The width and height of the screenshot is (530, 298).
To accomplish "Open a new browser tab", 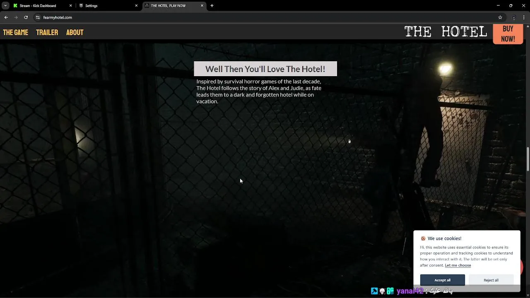I will tap(212, 6).
